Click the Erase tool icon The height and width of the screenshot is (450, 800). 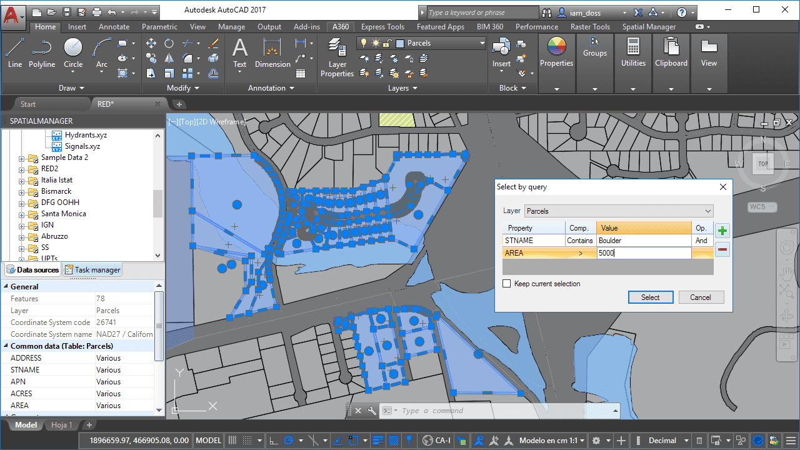tap(213, 43)
